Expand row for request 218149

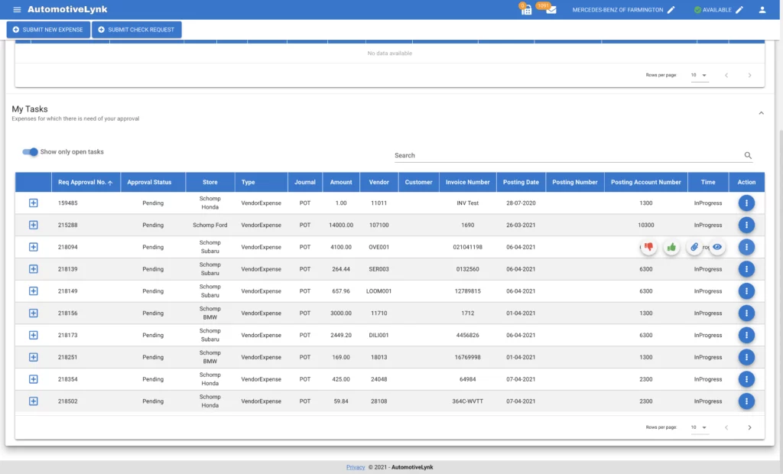34,291
